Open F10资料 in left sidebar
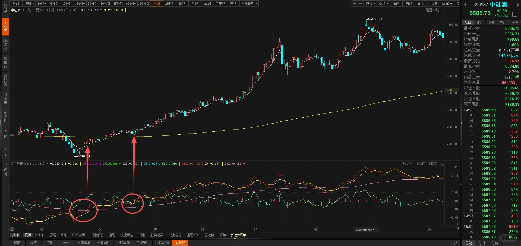Viewport: 521px width, 246px height. tap(5, 45)
